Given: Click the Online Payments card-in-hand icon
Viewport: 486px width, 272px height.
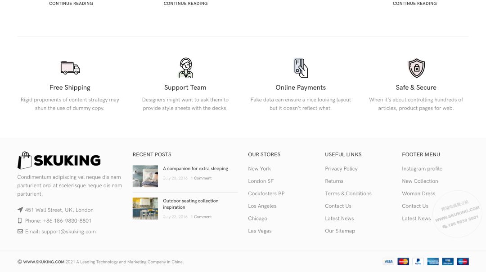Looking at the screenshot, I should (301, 68).
